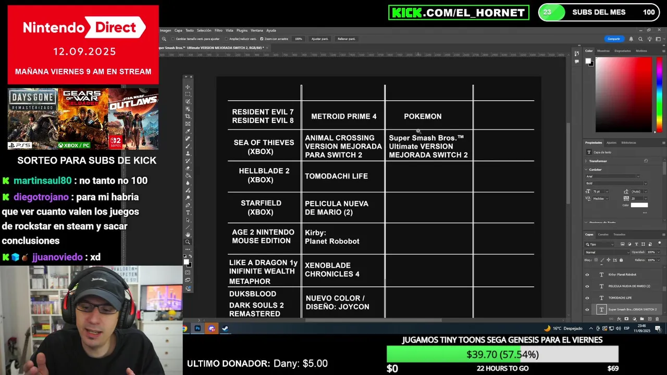The height and width of the screenshot is (375, 667).
Task: Switch to the Bibliotecas tab
Action: pos(628,142)
